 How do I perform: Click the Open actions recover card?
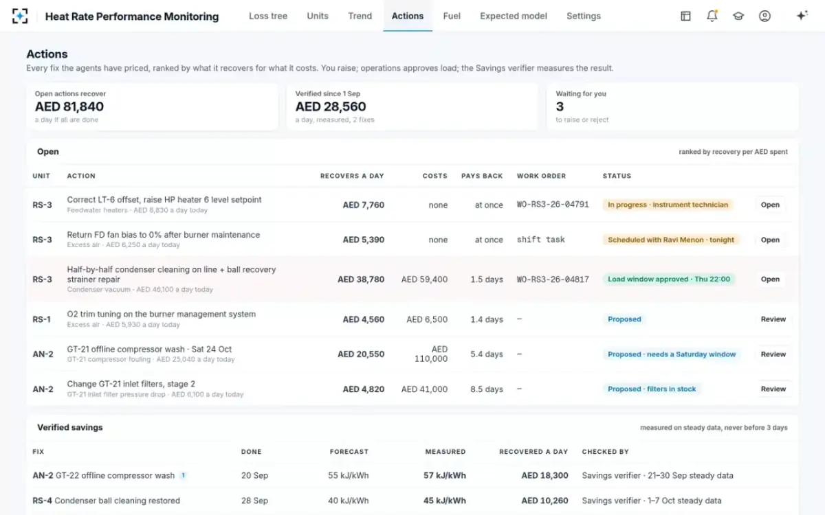tap(152, 106)
